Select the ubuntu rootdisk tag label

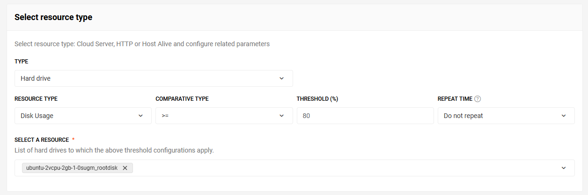[x=73, y=168]
